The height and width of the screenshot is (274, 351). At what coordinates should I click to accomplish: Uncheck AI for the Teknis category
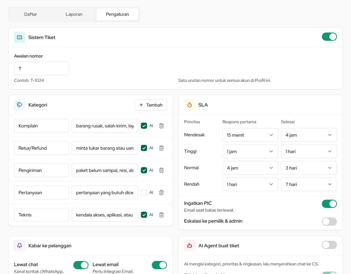pos(144,215)
